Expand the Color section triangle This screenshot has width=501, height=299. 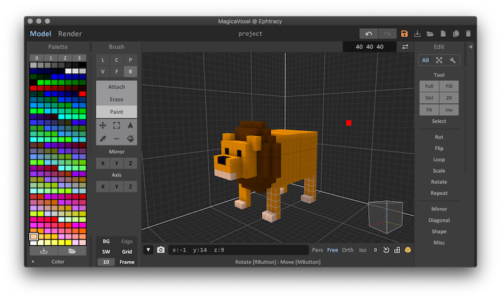(x=33, y=261)
